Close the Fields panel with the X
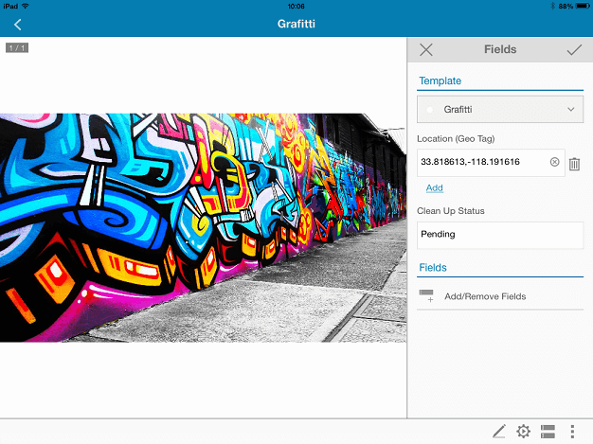 tap(426, 49)
